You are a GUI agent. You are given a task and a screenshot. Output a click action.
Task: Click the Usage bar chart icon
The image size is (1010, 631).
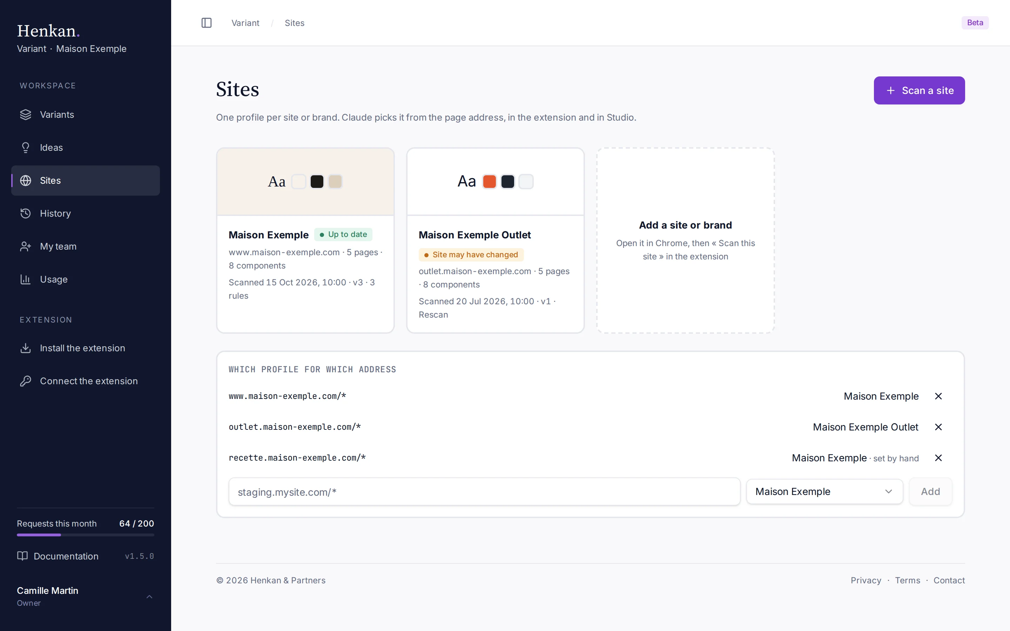point(26,280)
